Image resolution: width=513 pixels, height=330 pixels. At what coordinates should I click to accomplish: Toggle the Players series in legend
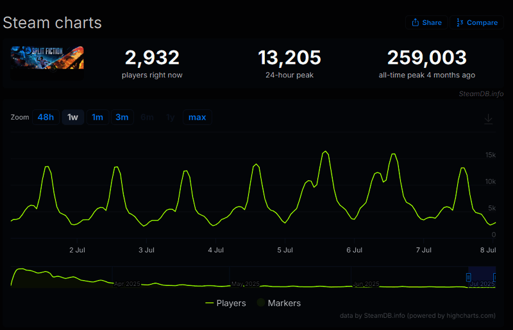[x=226, y=303]
